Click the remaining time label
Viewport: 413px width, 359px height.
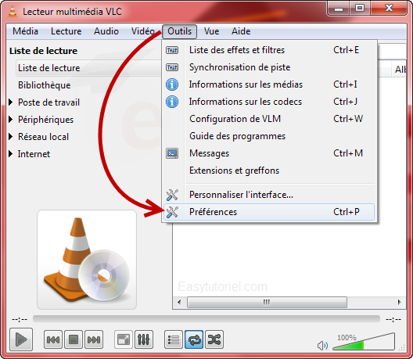coord(393,319)
